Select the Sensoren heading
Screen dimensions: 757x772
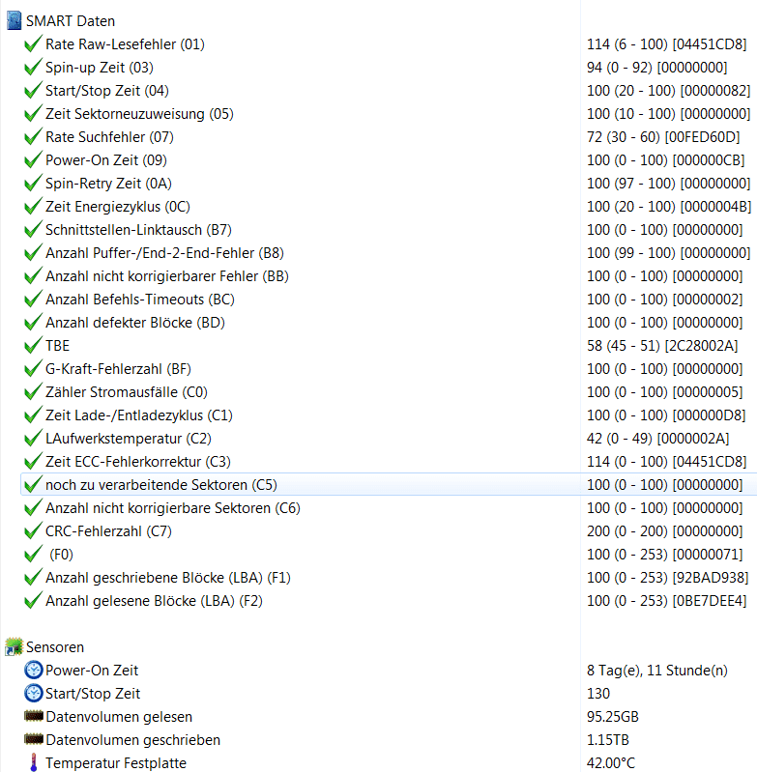click(55, 647)
